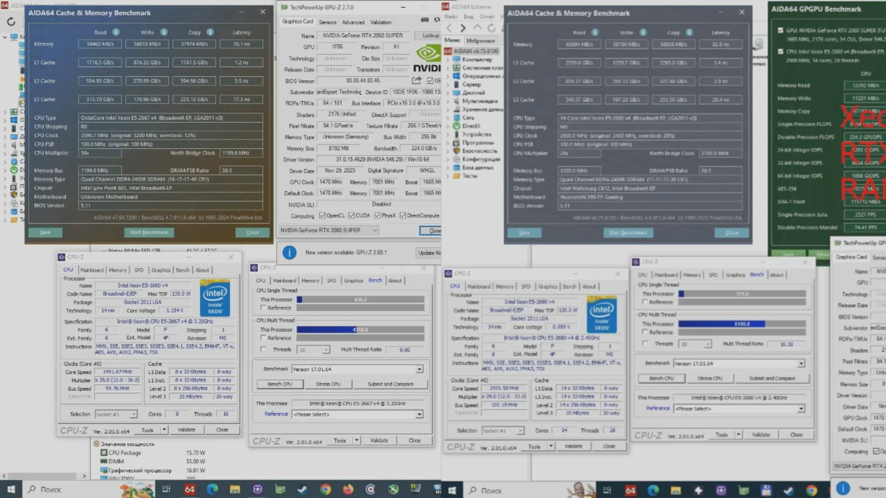Click the Intel Xeon logo in CPU-Z
The image size is (886, 498).
(x=215, y=297)
